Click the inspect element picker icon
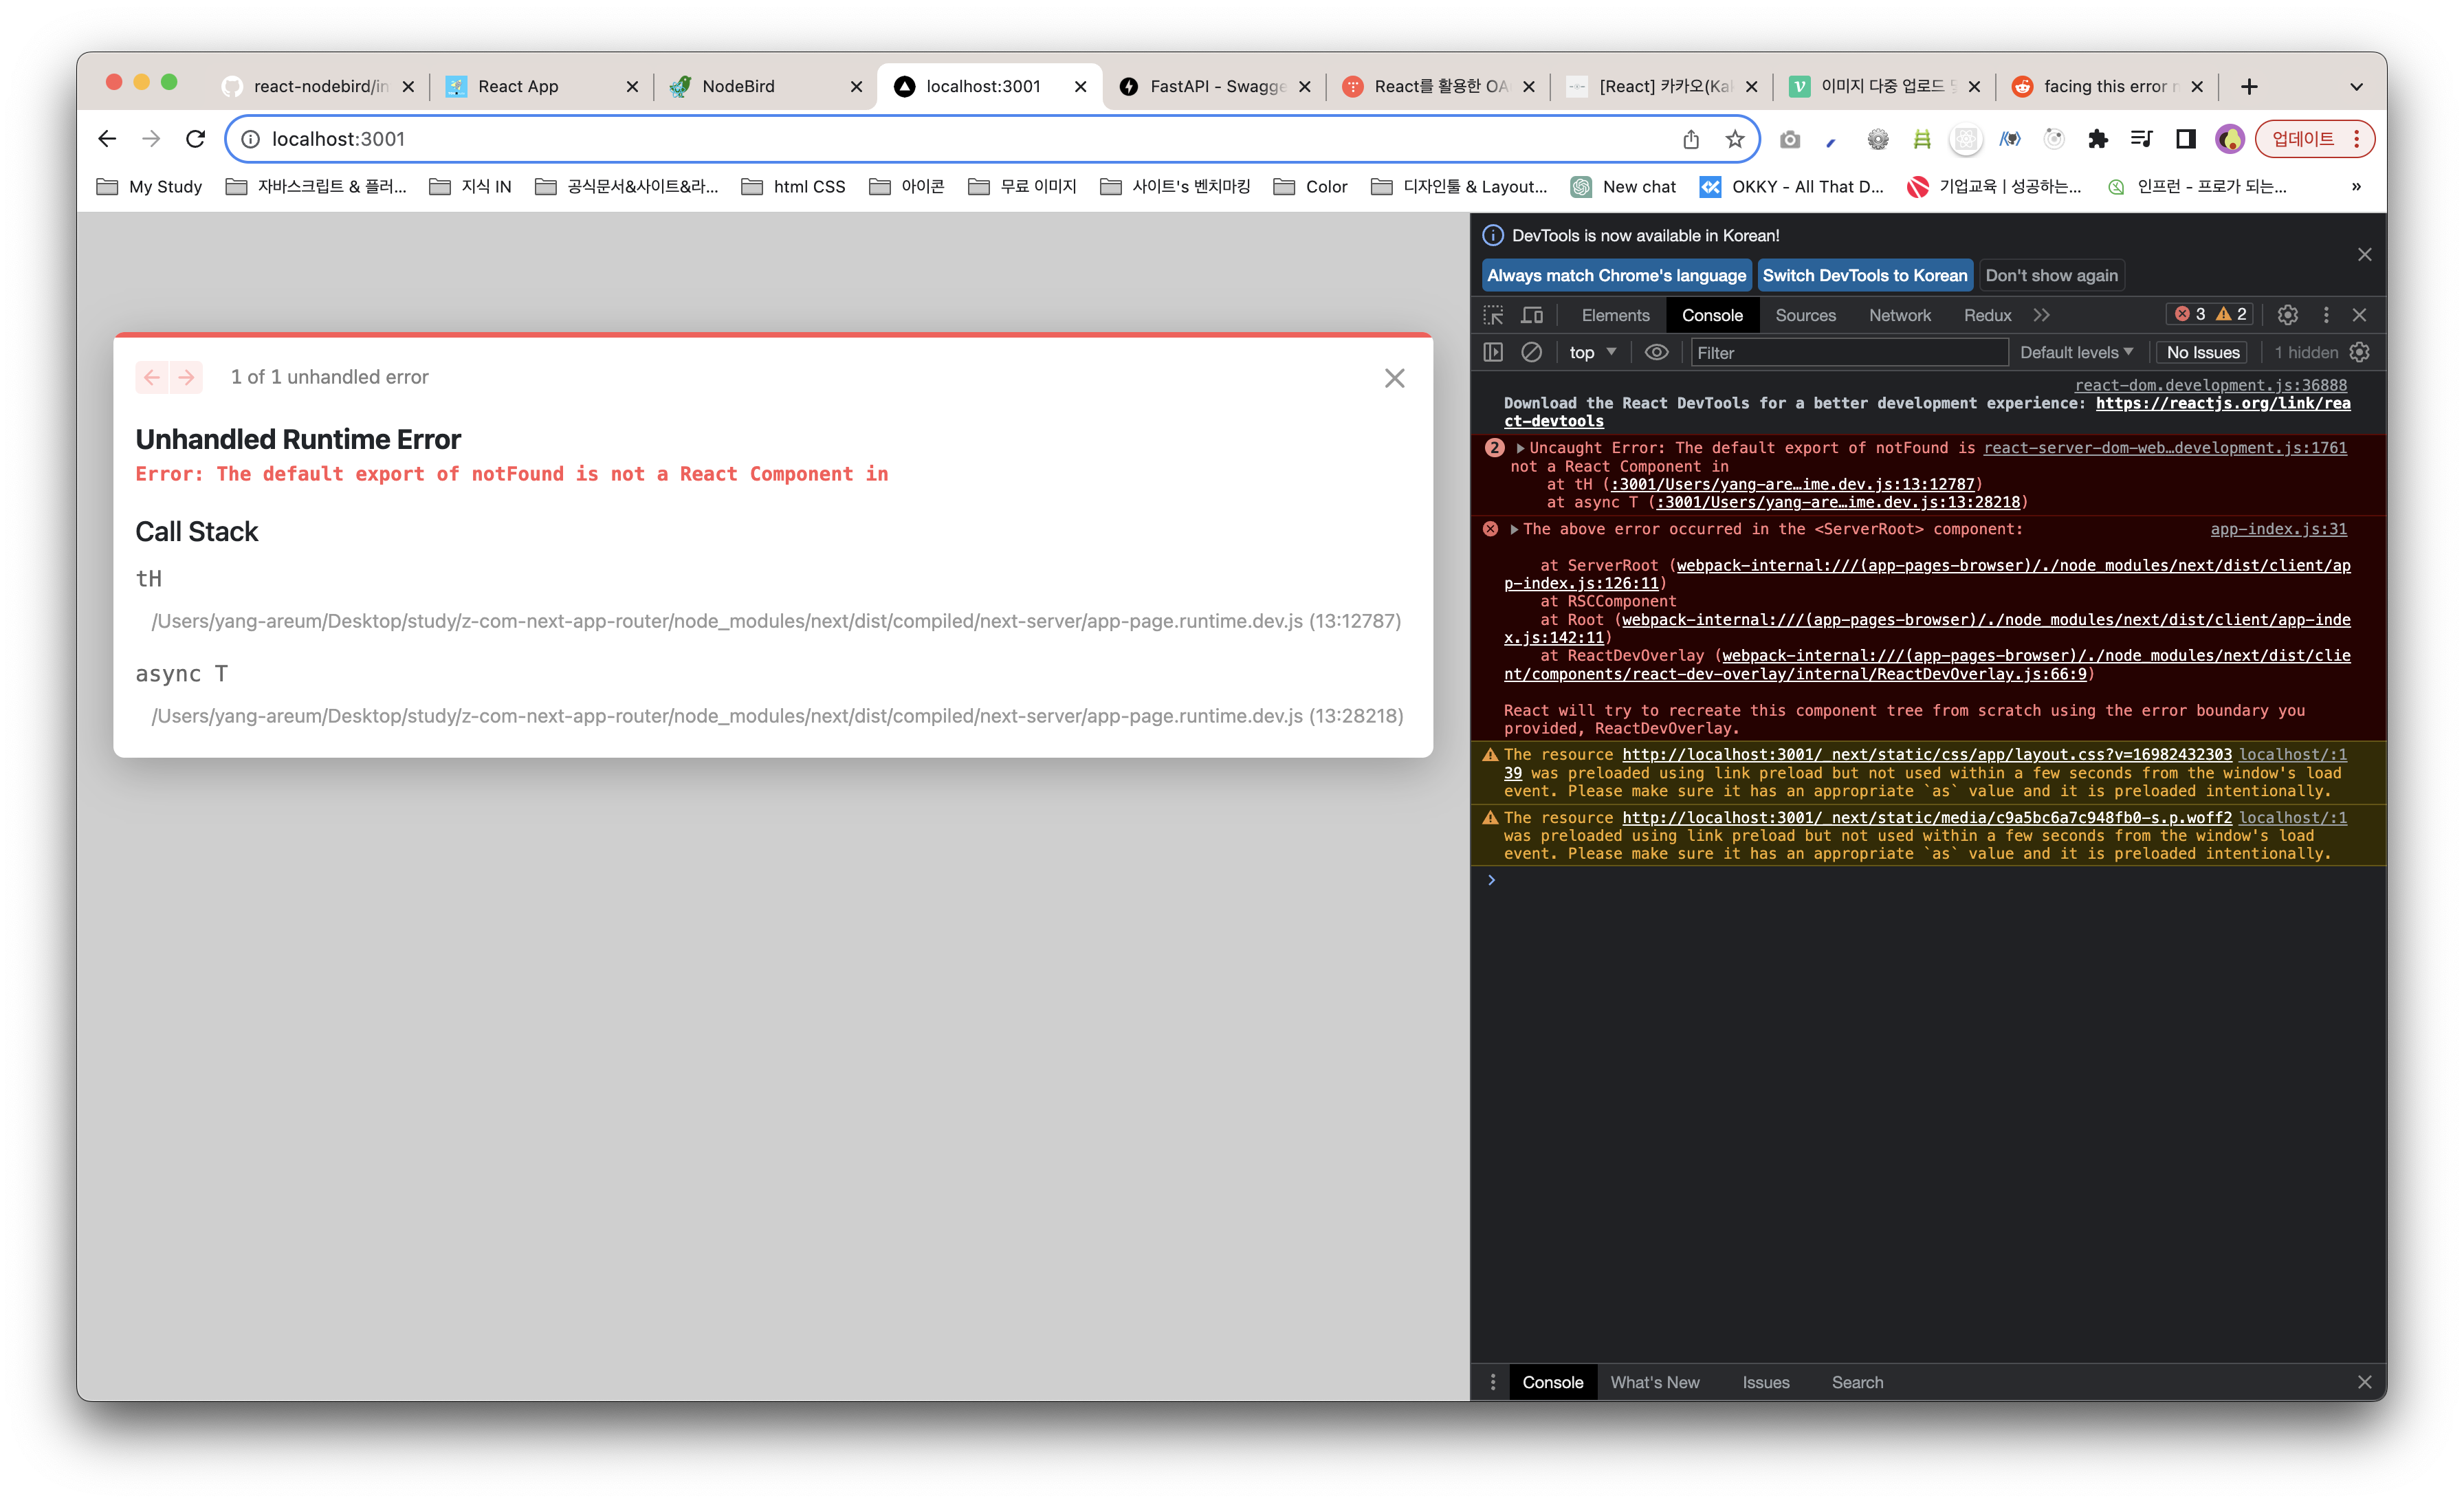Viewport: 2464px width, 1503px height. pos(1493,315)
